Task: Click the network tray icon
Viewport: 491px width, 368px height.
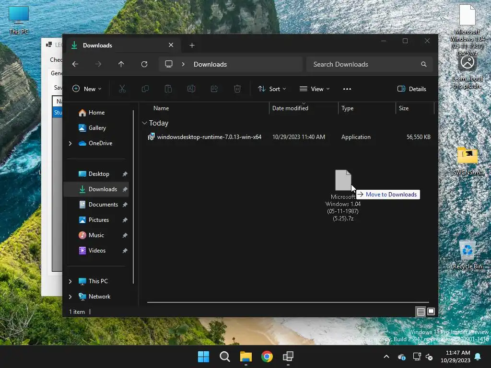Action: pos(417,356)
